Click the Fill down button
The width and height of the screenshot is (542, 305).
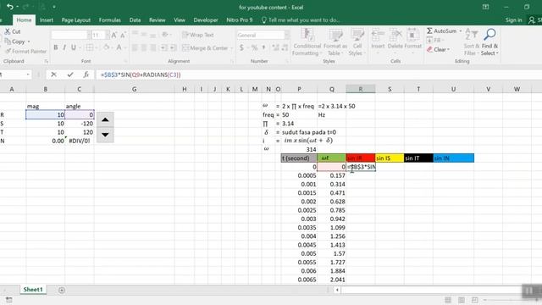(434, 40)
